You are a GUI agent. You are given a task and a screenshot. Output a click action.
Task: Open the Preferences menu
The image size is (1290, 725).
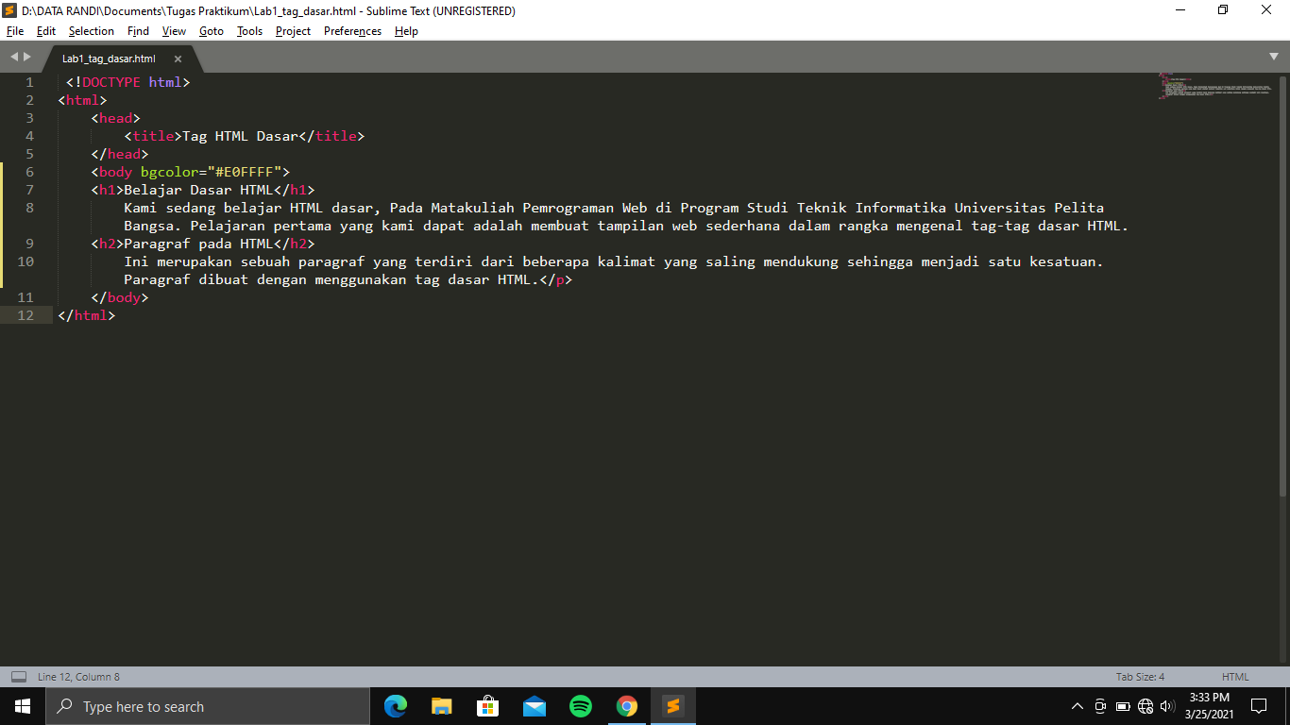coord(351,31)
